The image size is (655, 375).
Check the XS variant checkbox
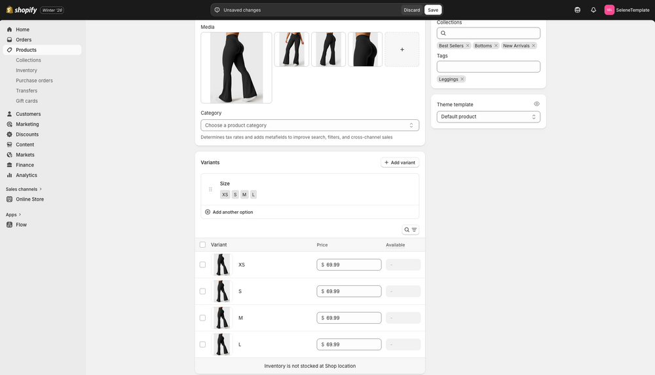point(202,265)
